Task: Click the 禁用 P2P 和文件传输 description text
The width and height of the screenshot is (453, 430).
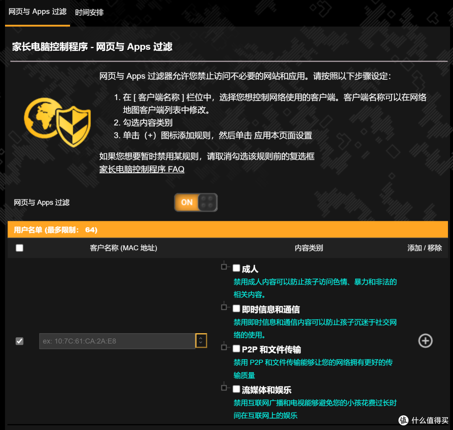Action: [x=313, y=369]
